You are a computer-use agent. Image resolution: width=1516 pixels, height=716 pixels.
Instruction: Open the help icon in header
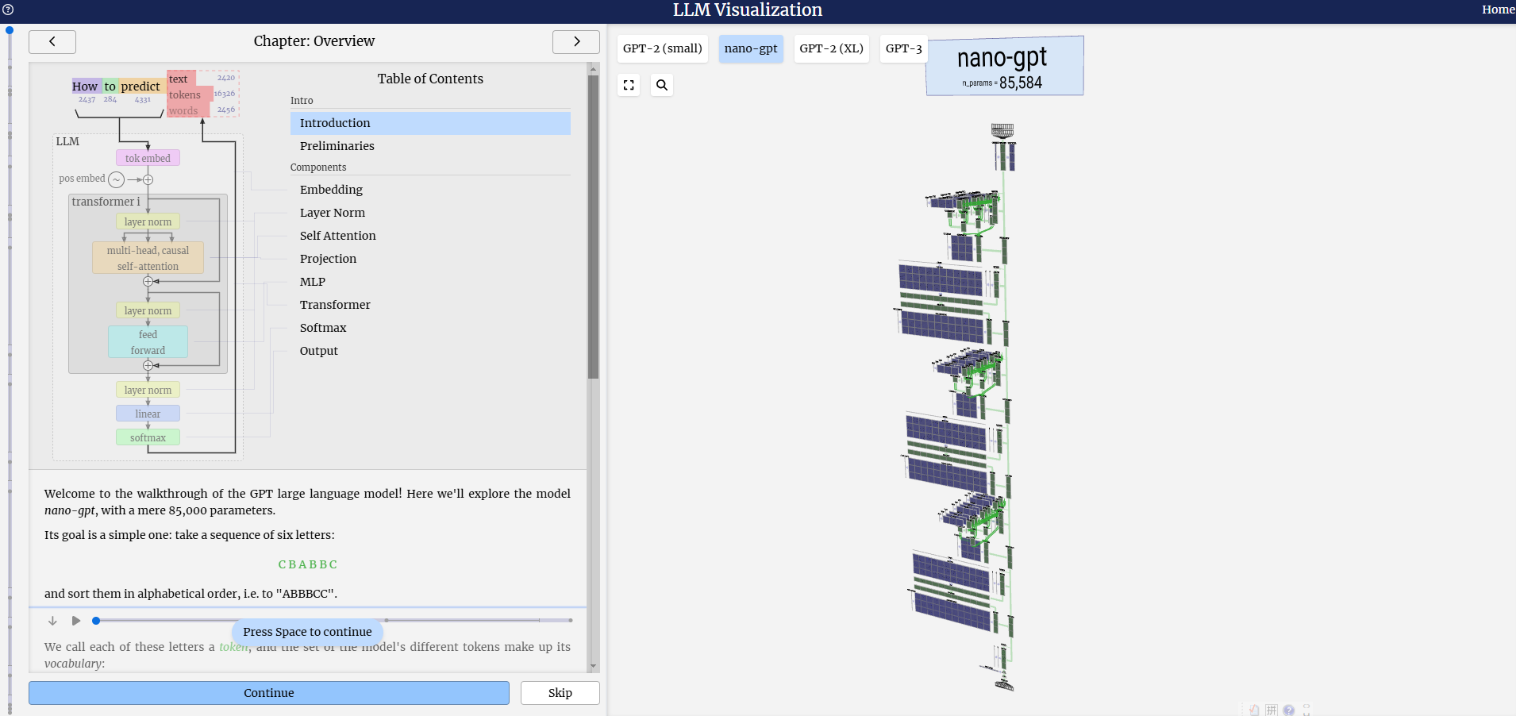(x=8, y=10)
